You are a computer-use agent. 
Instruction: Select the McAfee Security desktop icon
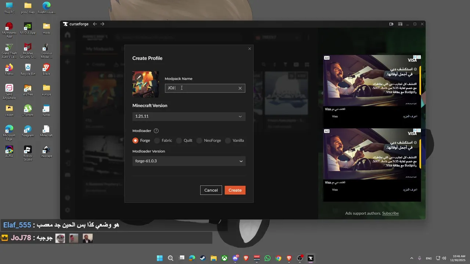[x=28, y=51]
